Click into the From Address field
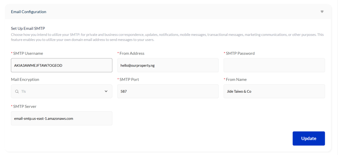 coord(168,65)
